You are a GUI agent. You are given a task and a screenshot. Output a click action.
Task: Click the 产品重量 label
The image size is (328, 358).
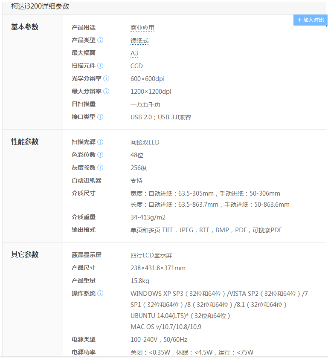(x=84, y=280)
